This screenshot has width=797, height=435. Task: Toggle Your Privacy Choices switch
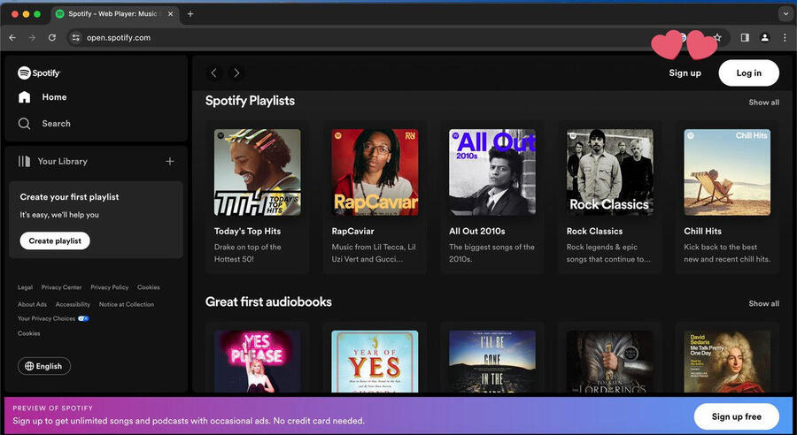pyautogui.click(x=83, y=318)
